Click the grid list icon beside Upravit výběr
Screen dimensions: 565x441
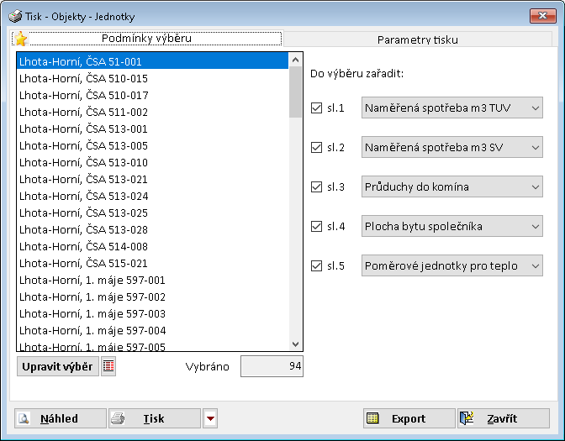click(108, 366)
